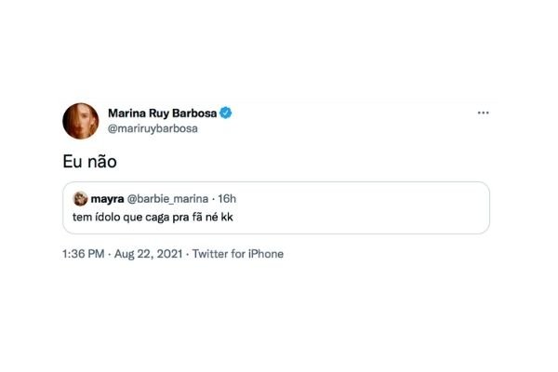Click the 1:36 PM tweet time
The image size is (558, 372).
pyautogui.click(x=84, y=254)
